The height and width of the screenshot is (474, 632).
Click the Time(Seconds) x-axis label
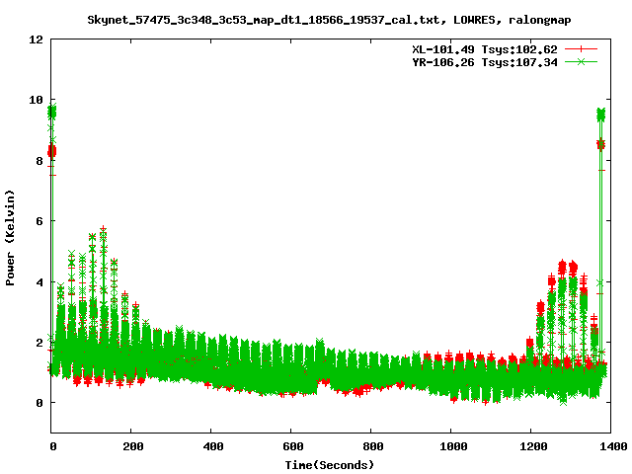click(329, 465)
